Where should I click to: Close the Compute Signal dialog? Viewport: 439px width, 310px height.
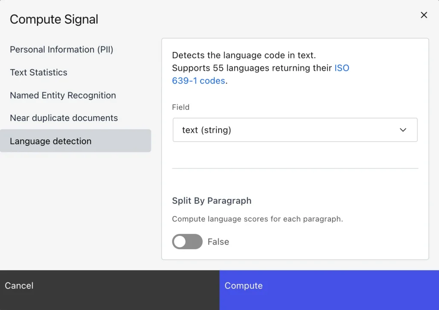click(424, 15)
